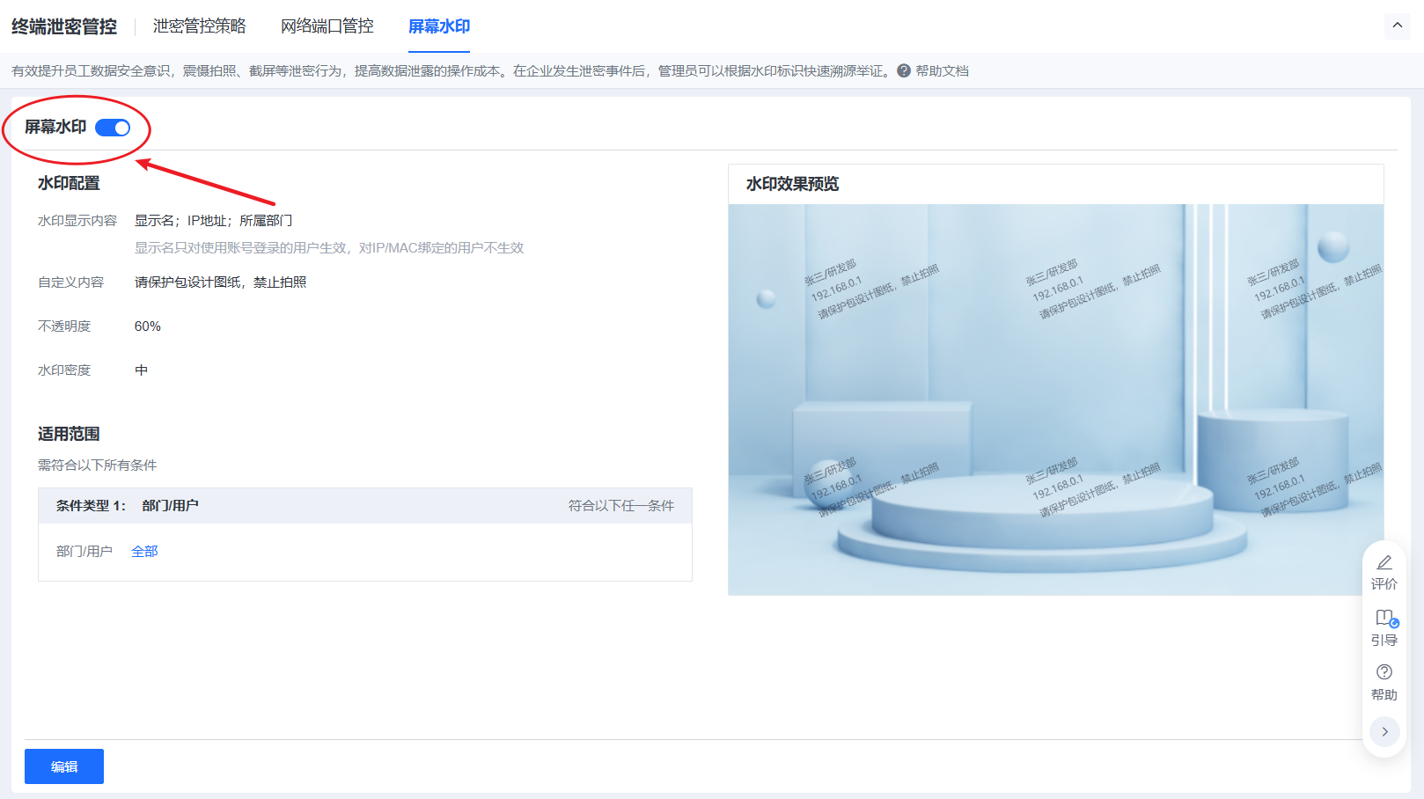Click the 引导 book icon
The width and height of the screenshot is (1424, 799).
[1384, 618]
